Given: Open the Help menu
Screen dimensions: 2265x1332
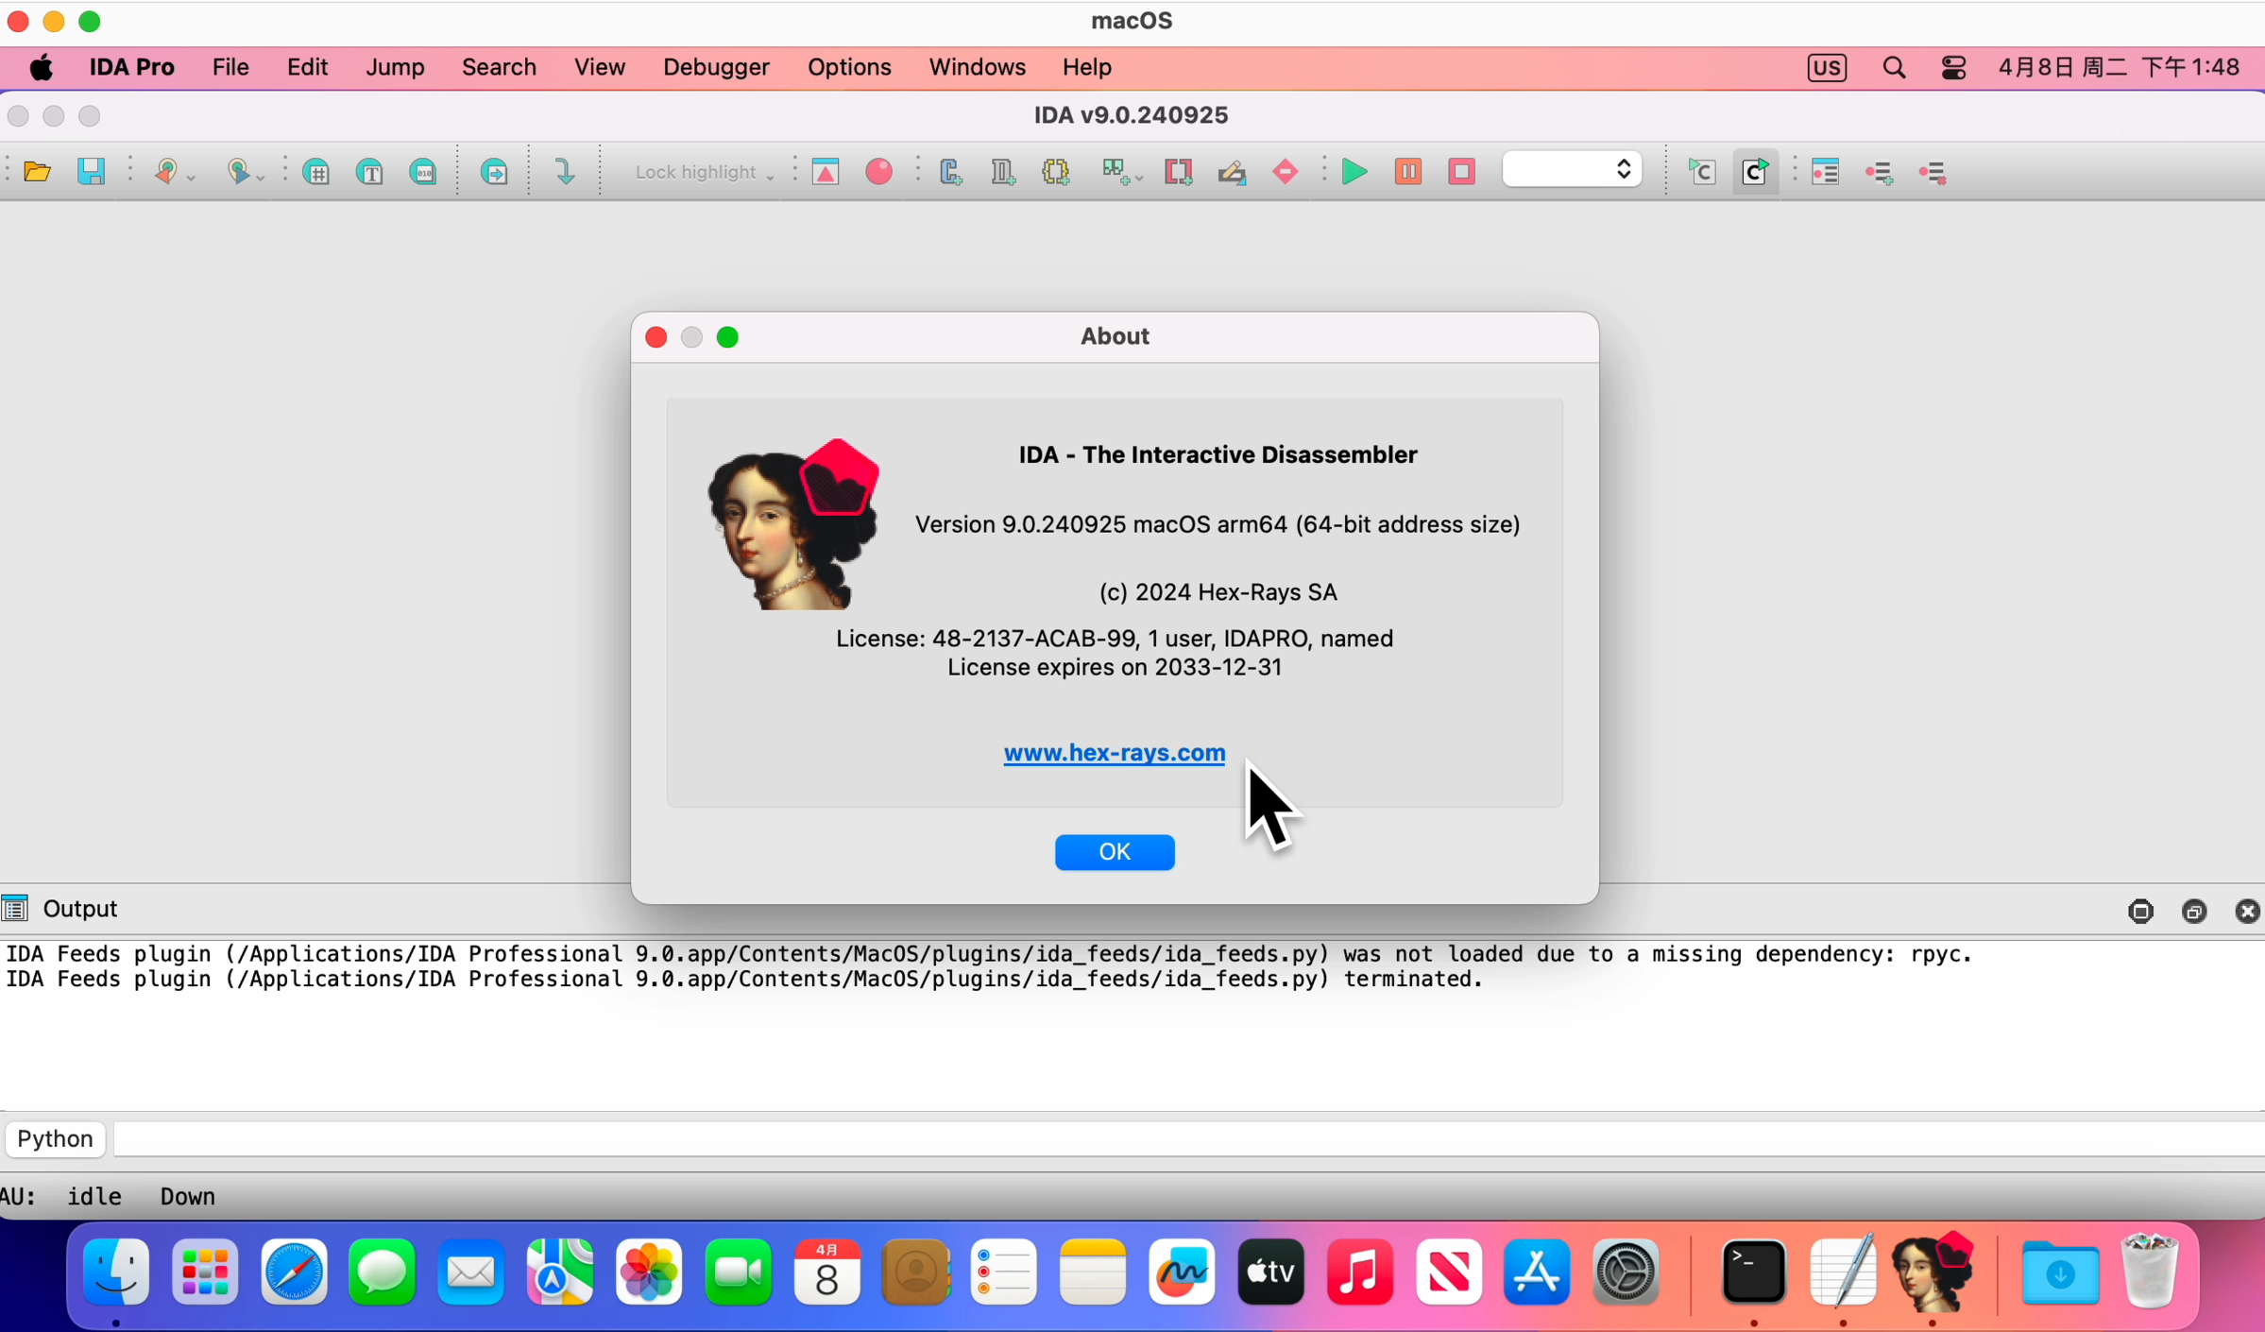Looking at the screenshot, I should 1086,67.
